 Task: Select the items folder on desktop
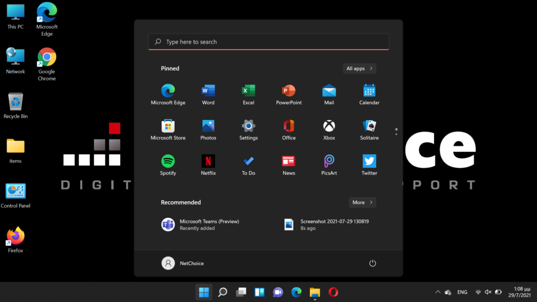coord(15,150)
